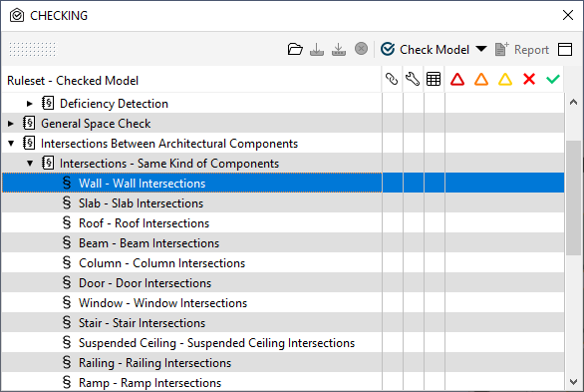584x392 pixels.
Task: Collapse Intersections - Same Kind of Components
Action: point(30,164)
